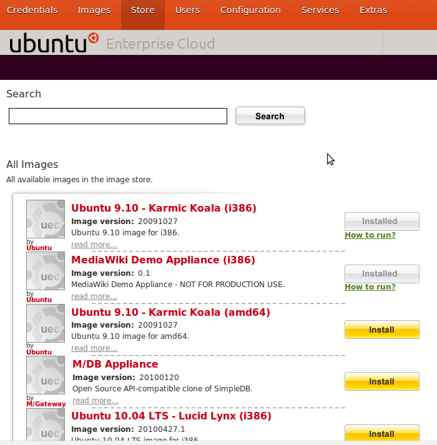This screenshot has height=445, width=437.
Task: Click Installed button for MediaWiki Demo Appliance
Action: [x=382, y=274]
